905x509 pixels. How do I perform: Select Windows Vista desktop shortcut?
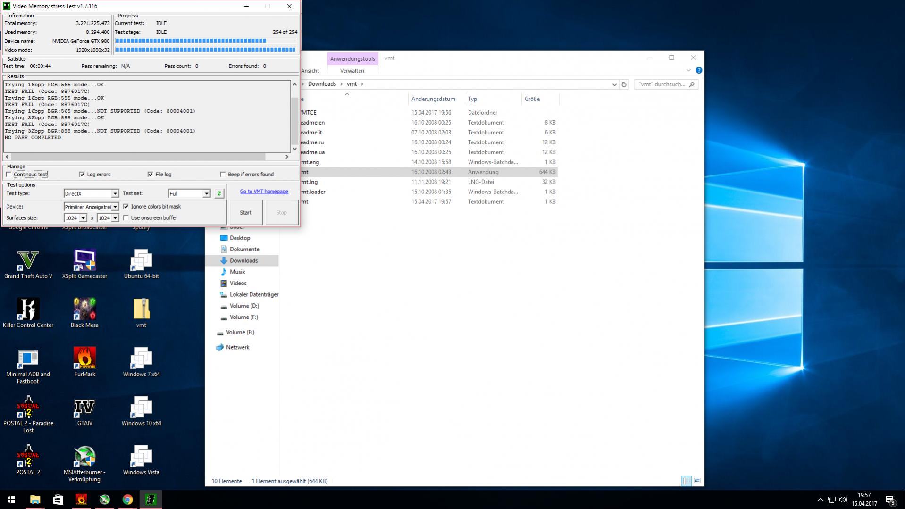click(141, 461)
